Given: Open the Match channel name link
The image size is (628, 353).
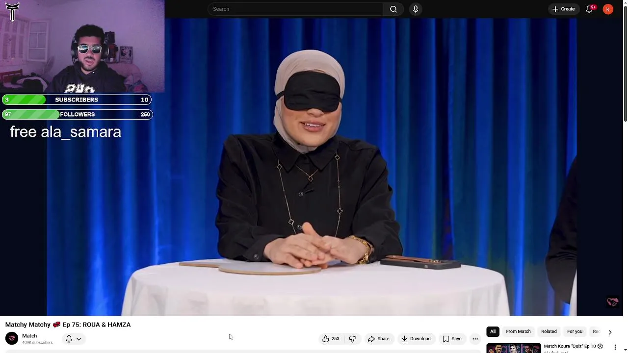Looking at the screenshot, I should pos(29,336).
